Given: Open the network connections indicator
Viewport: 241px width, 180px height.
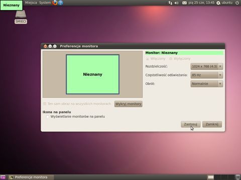Looking at the screenshot, I should [170, 3].
